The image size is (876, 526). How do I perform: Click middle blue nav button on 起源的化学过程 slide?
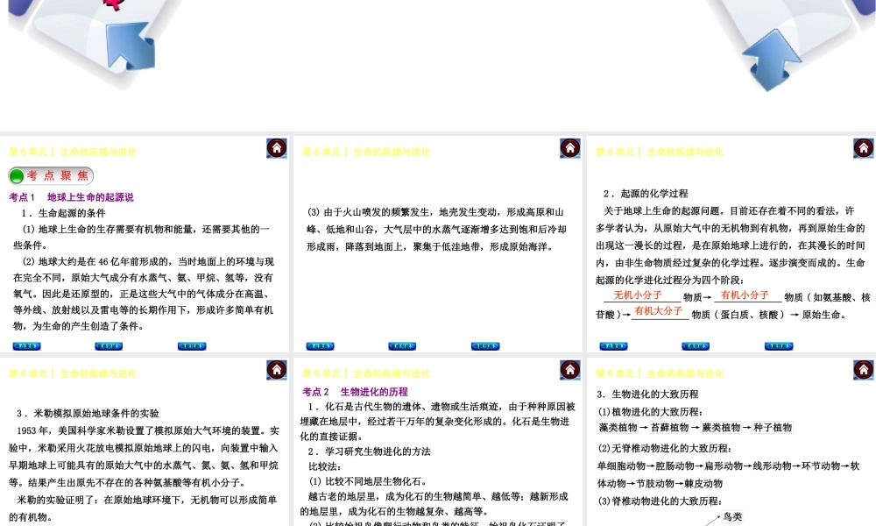[695, 346]
